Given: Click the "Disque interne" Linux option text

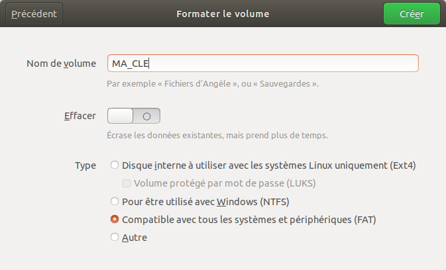Looking at the screenshot, I should [x=269, y=165].
